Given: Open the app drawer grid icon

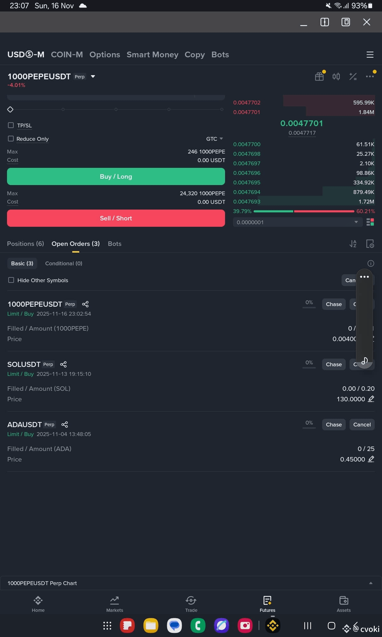Looking at the screenshot, I should (107, 626).
